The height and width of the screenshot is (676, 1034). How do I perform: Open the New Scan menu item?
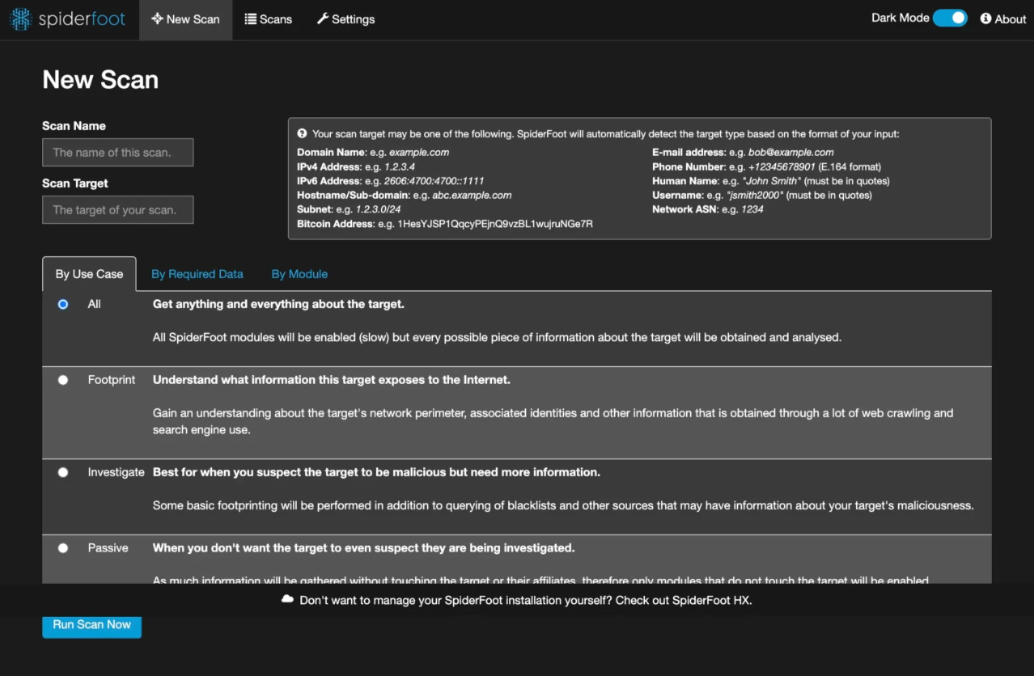(185, 19)
